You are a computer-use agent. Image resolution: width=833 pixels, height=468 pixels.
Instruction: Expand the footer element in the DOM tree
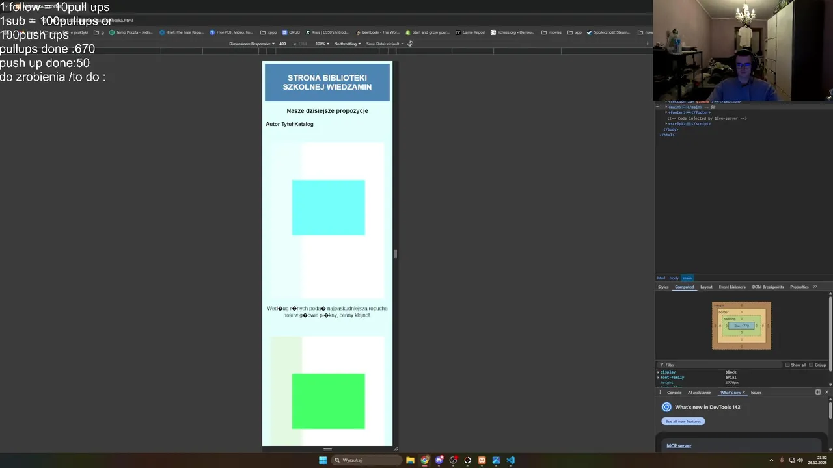(666, 112)
